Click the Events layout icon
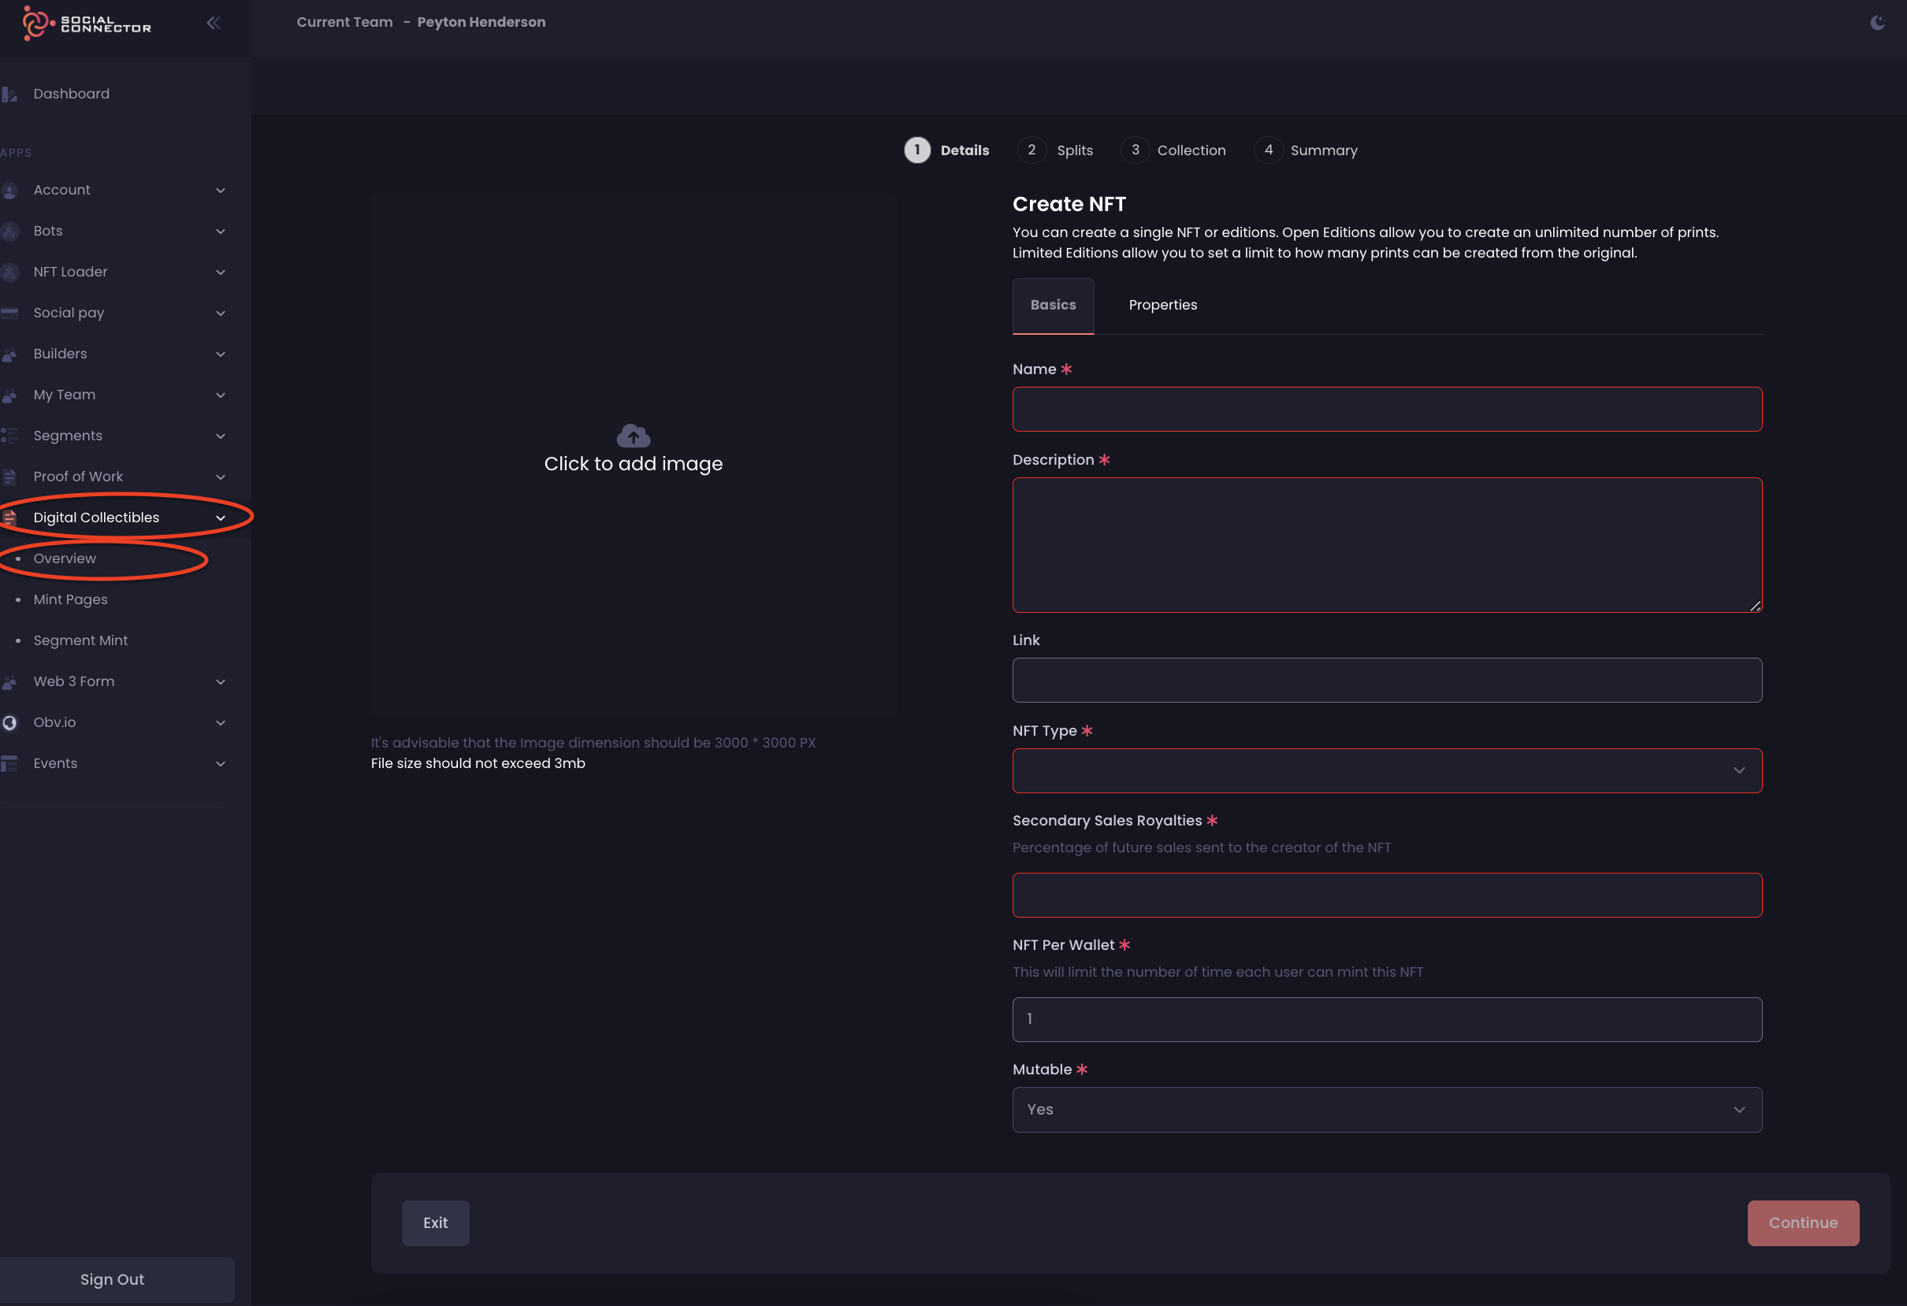This screenshot has height=1306, width=1907. pyautogui.click(x=9, y=764)
